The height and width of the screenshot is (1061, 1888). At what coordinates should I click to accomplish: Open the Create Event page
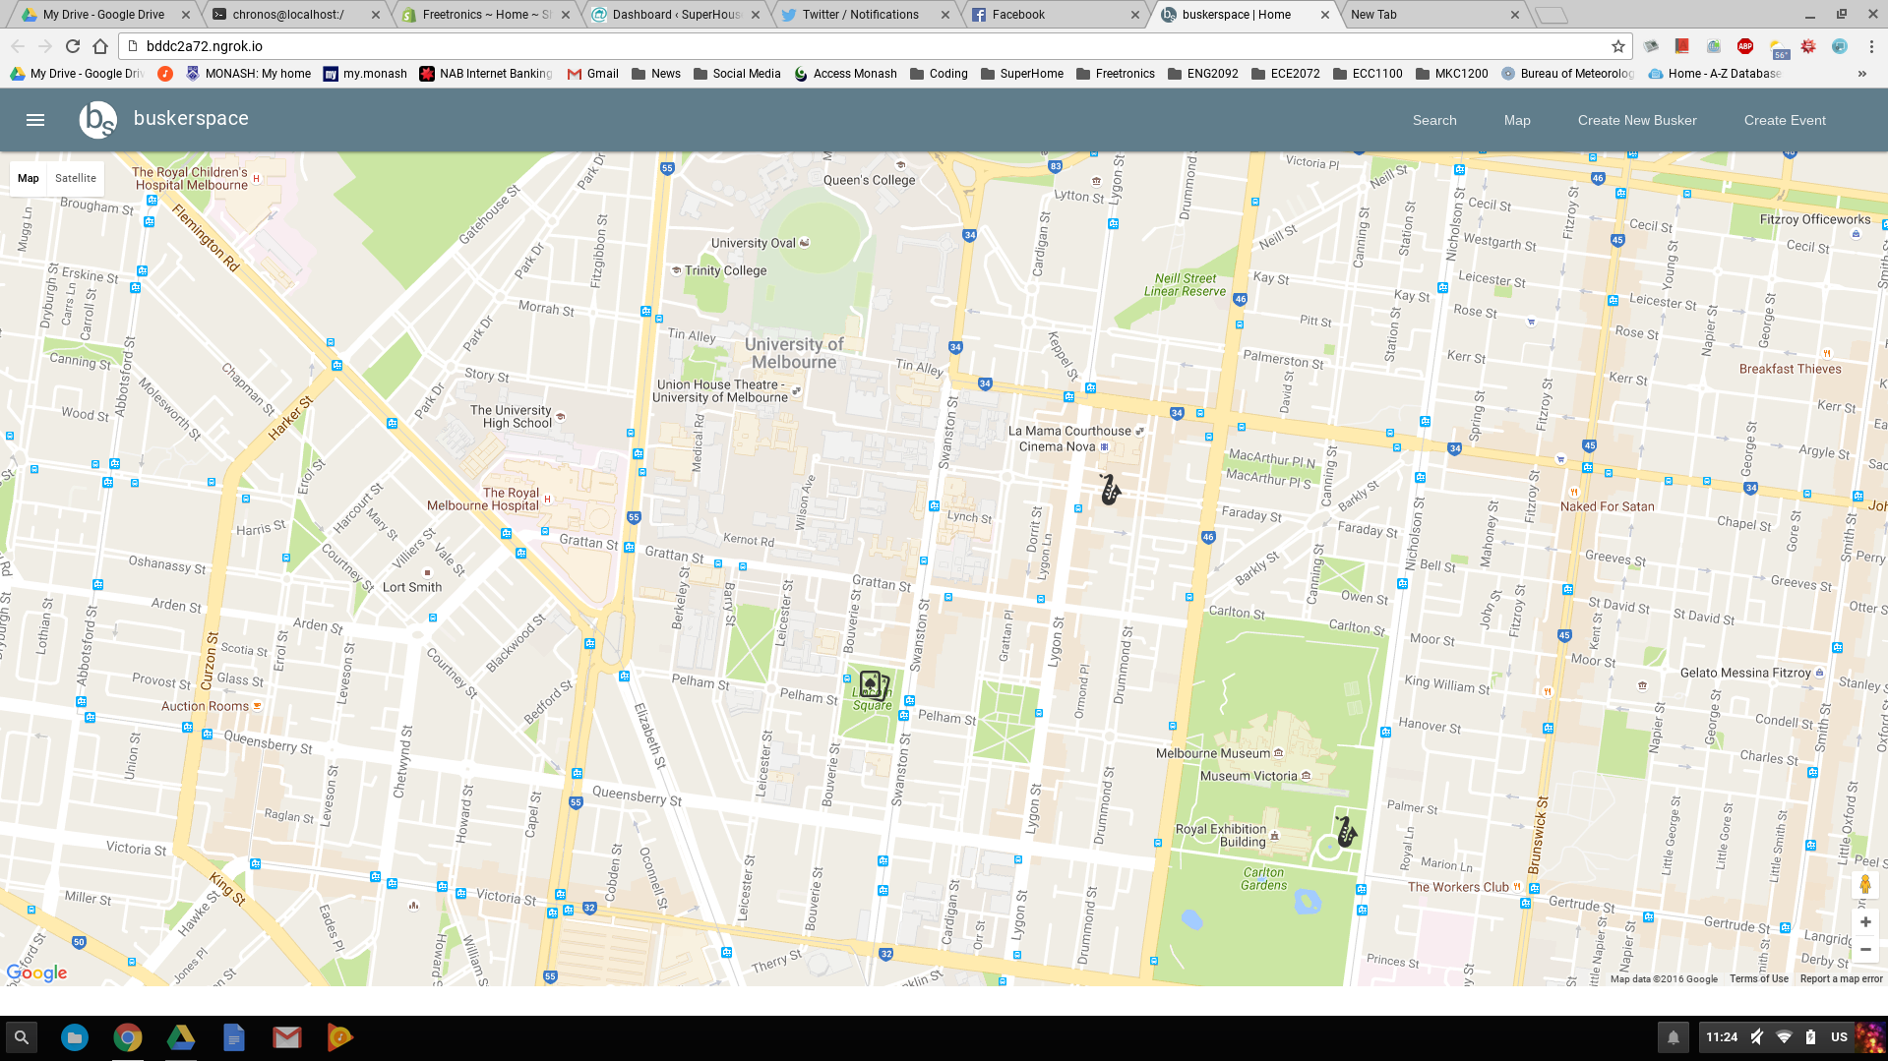[x=1785, y=120]
